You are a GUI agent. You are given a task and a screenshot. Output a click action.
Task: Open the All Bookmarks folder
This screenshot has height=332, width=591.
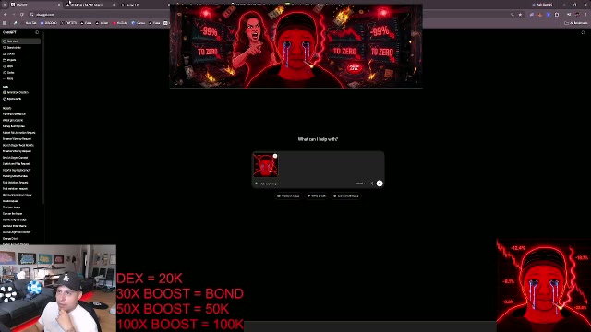point(575,23)
